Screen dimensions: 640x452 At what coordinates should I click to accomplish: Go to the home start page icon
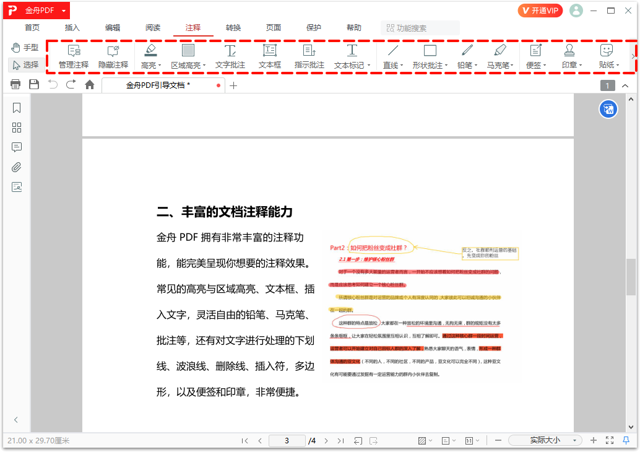[x=89, y=85]
